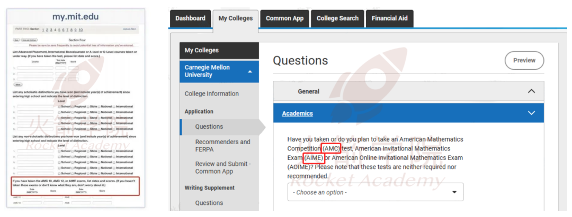Click the my.mit.edu title
Image resolution: width=572 pixels, height=217 pixels.
tap(76, 17)
